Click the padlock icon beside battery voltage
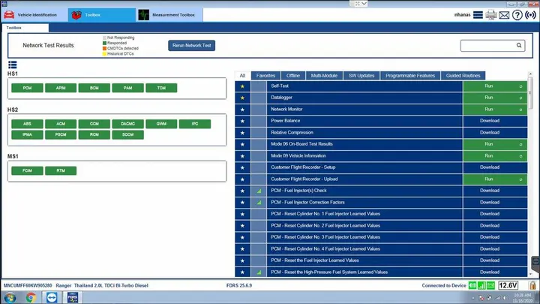540x304 pixels. tap(532, 285)
